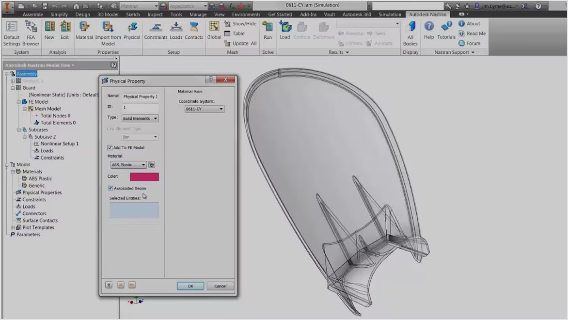Toggle Associated Geometry checkbox
Screen dimensions: 568x320
tap(110, 188)
